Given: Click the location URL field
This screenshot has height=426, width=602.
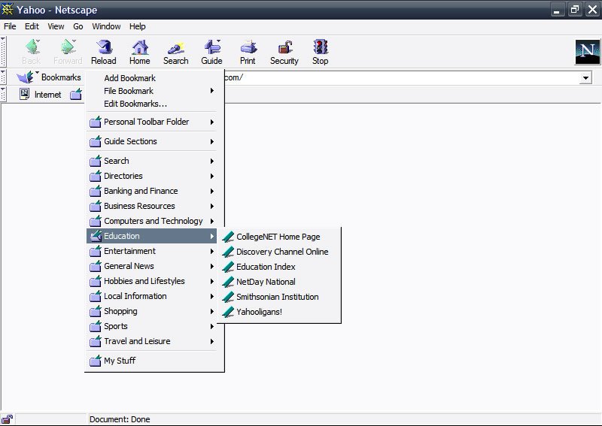Looking at the screenshot, I should tap(401, 78).
